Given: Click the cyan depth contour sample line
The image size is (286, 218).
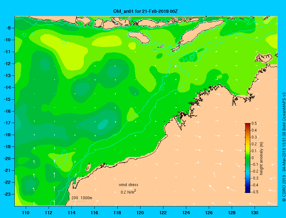Looking at the screenshot, I should click(x=78, y=201).
